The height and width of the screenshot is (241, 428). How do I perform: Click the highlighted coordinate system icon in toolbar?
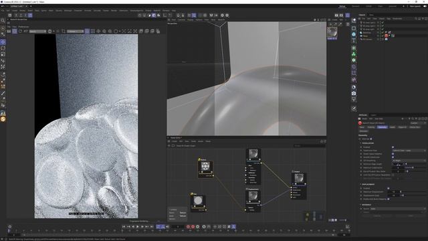[x=30, y=15]
